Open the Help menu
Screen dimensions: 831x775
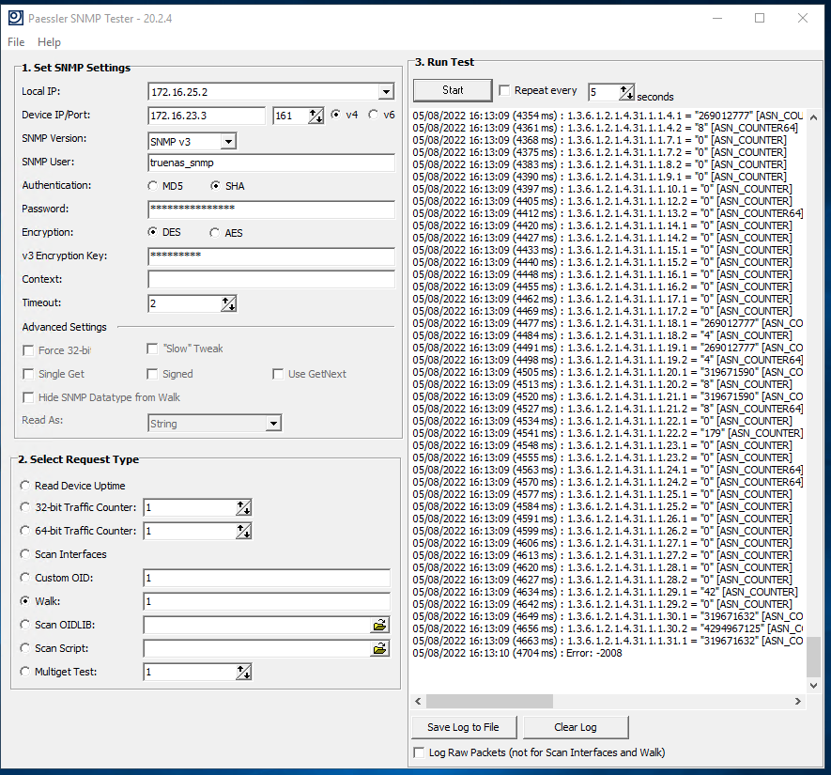[x=49, y=42]
